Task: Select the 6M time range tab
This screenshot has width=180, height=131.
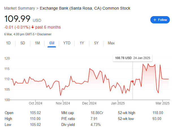Action: (x=52, y=43)
